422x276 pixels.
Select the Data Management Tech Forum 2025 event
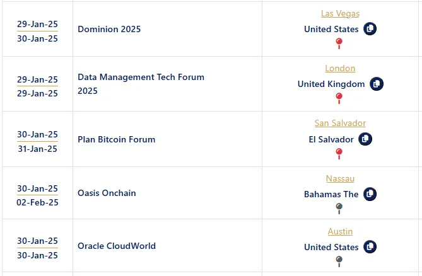(x=141, y=84)
